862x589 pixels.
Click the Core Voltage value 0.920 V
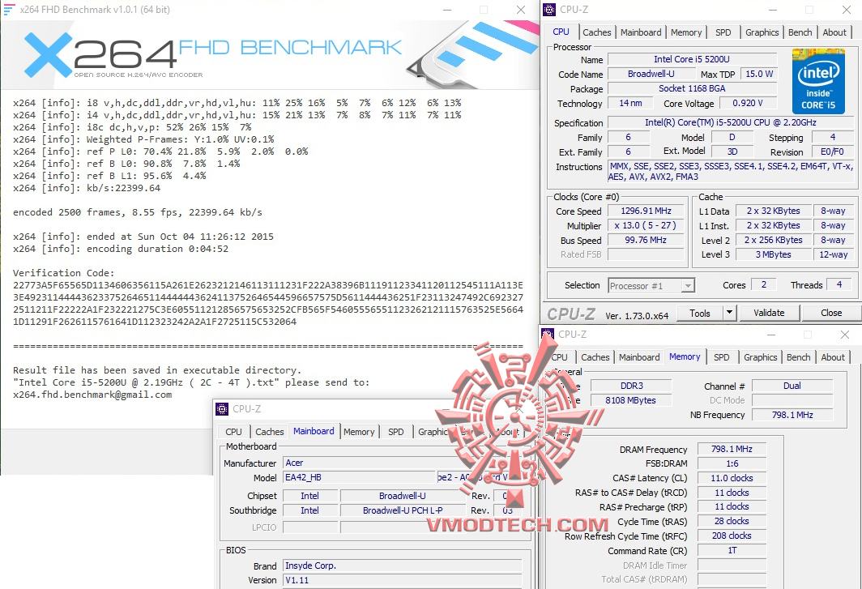click(x=747, y=104)
